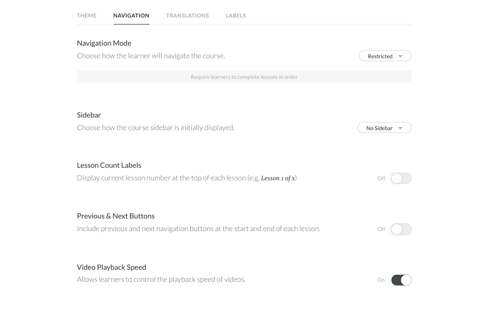Open the Restricted navigation mode dropdown
The height and width of the screenshot is (329, 482).
click(x=385, y=56)
